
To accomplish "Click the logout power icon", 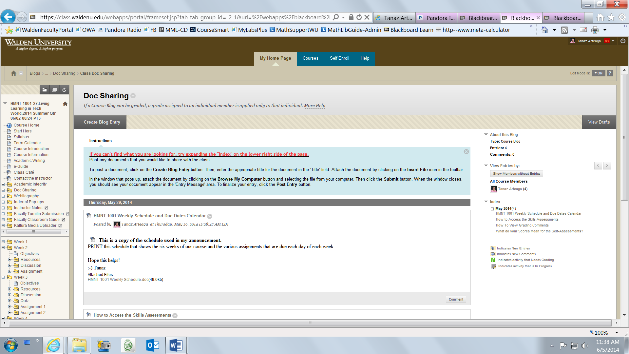I will click(x=623, y=41).
